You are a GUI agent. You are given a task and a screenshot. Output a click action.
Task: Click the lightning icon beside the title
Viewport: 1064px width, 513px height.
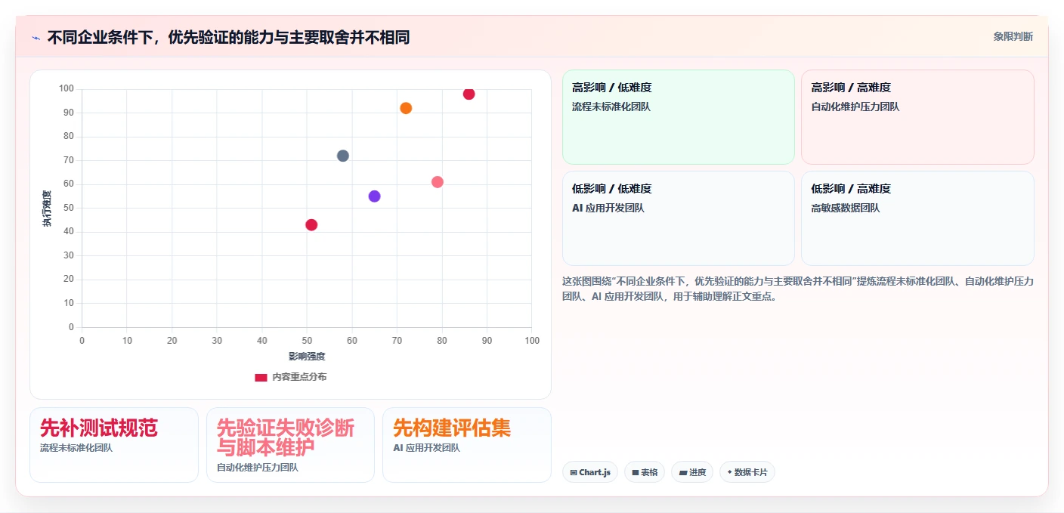pos(36,38)
